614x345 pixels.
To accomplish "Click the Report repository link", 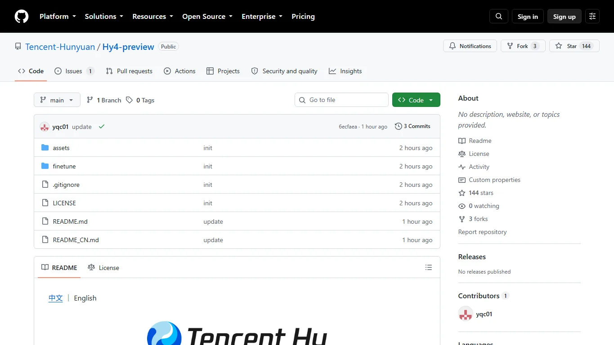I will point(482,232).
